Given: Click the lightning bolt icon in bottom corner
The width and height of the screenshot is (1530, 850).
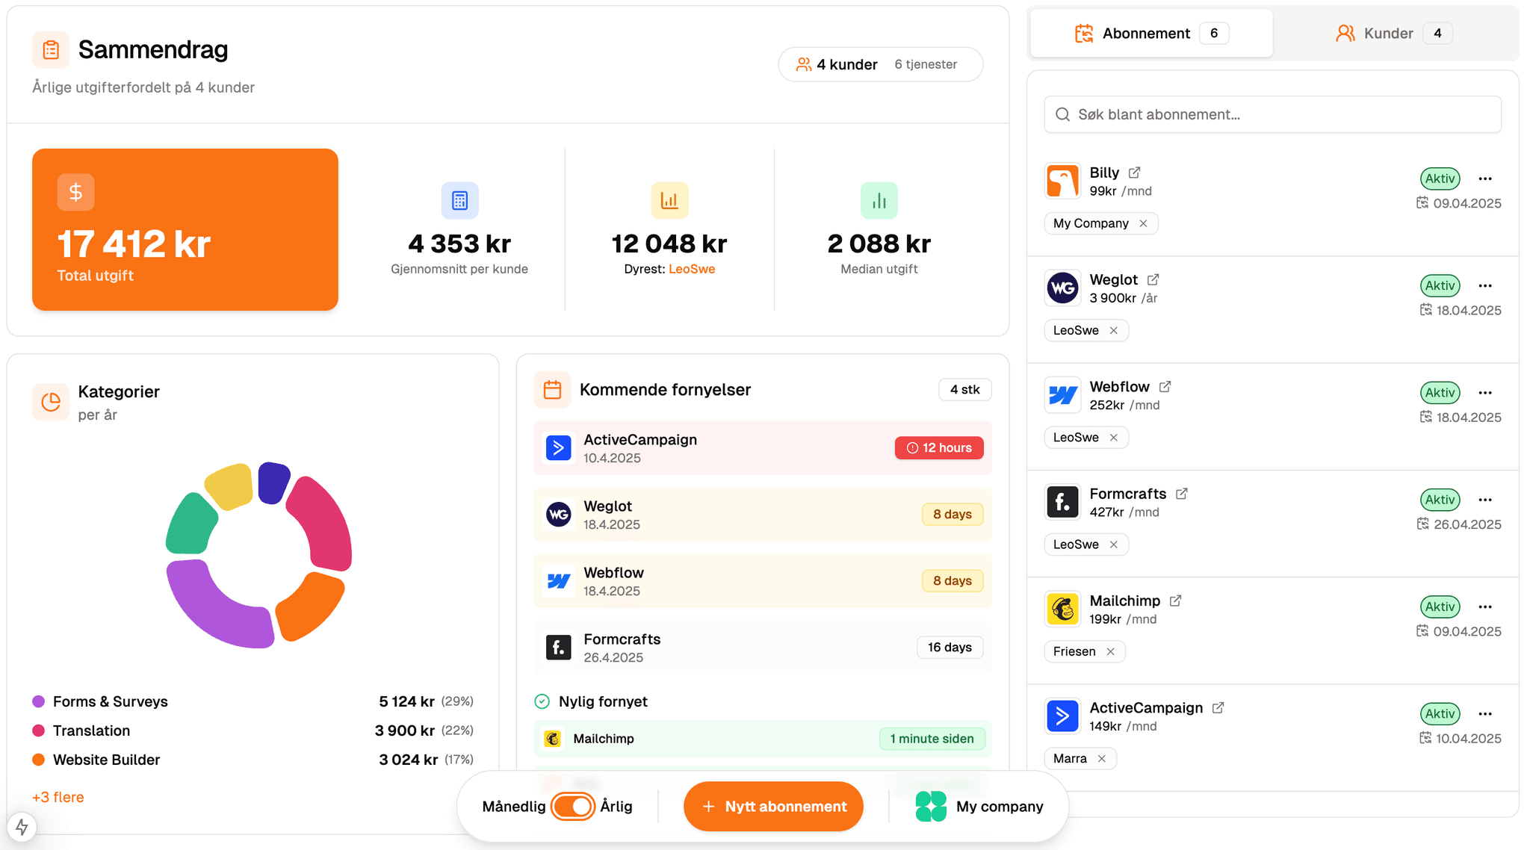Looking at the screenshot, I should pos(22,827).
